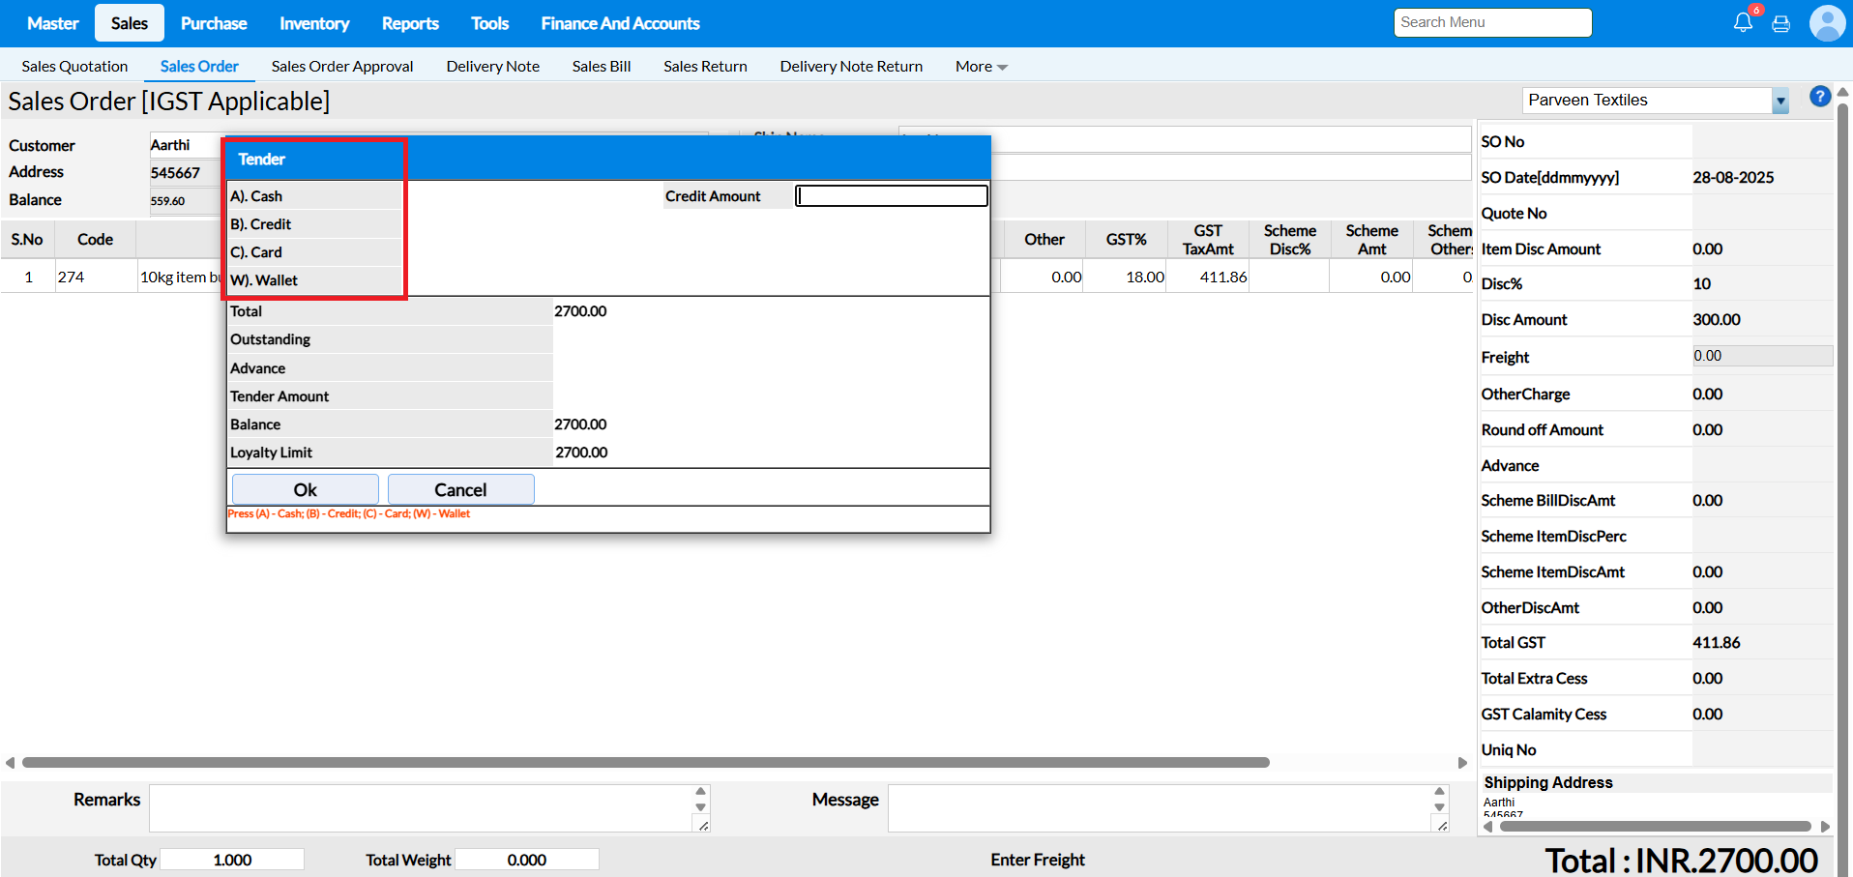Open the Sales Bill tab
Screen dimensions: 1853x877
601,67
